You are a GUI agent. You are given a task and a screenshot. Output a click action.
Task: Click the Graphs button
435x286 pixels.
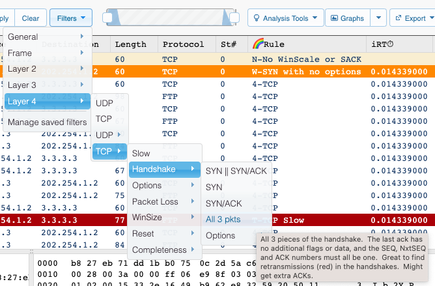[348, 18]
